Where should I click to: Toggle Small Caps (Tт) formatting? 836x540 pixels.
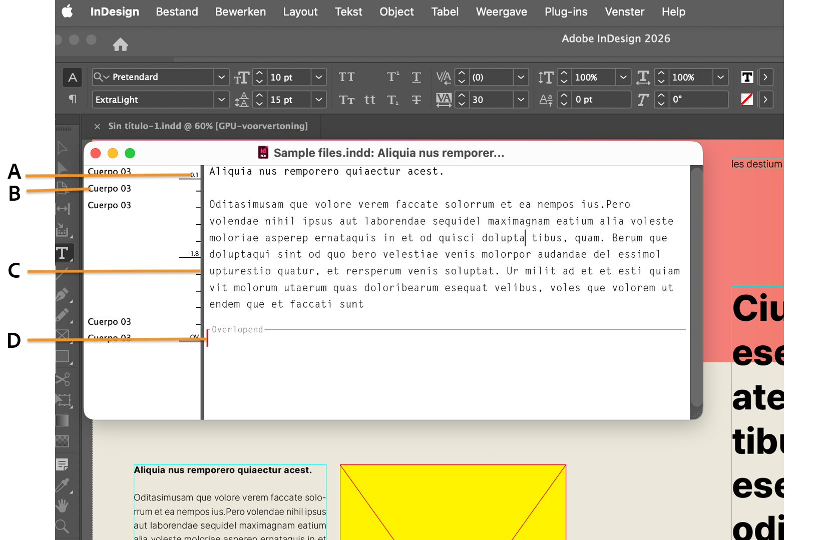pos(346,100)
